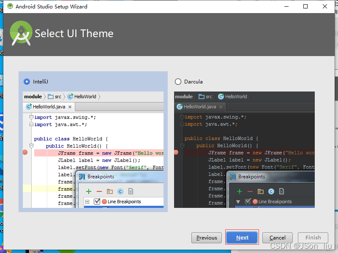338x253 pixels.
Task: Cancel the setup wizard
Action: [x=278, y=237]
